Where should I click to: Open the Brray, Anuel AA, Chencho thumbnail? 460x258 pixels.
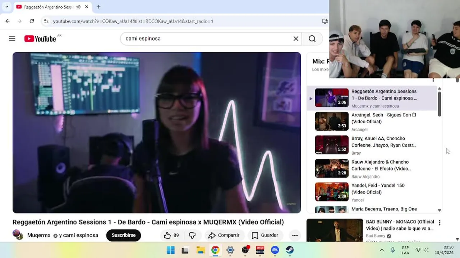click(332, 145)
